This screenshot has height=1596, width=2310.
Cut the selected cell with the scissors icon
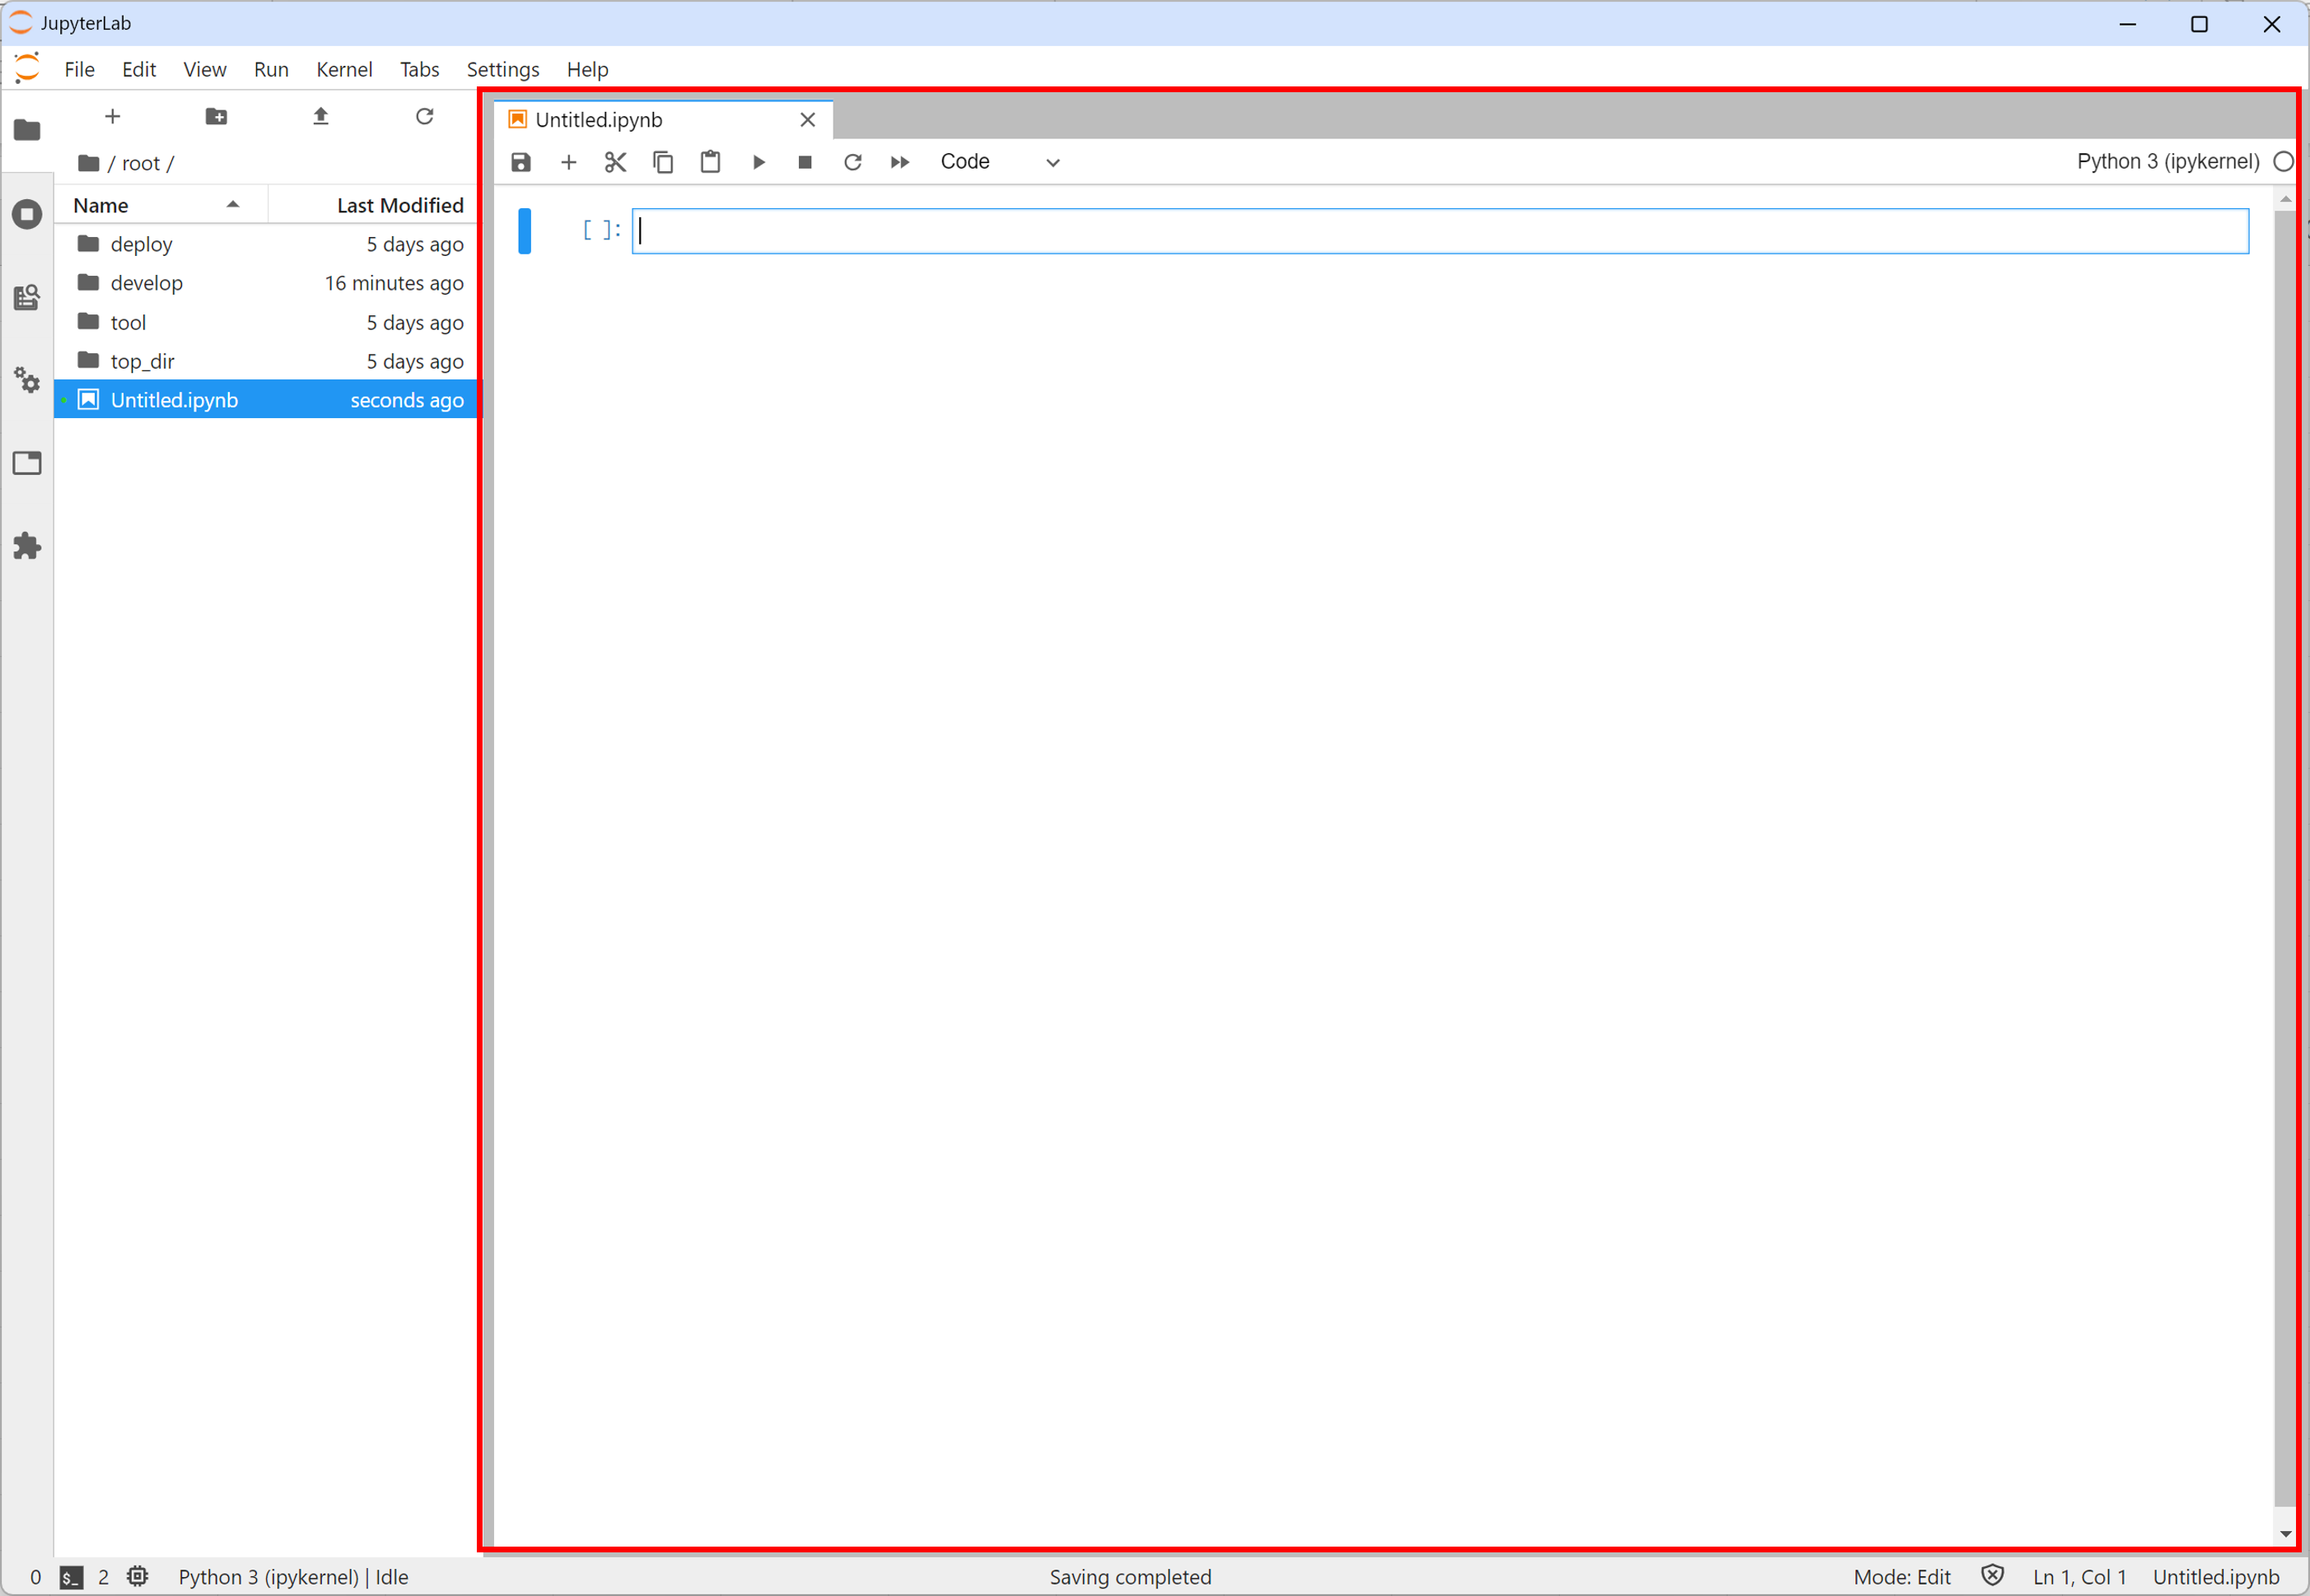click(615, 162)
